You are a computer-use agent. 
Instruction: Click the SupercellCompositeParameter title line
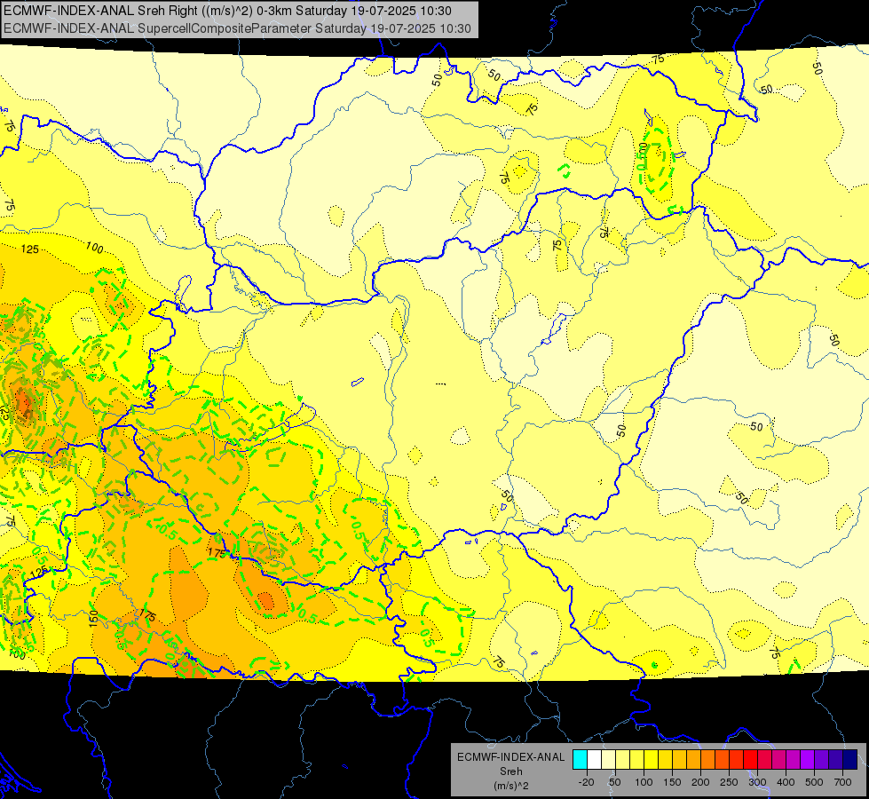[x=237, y=28]
